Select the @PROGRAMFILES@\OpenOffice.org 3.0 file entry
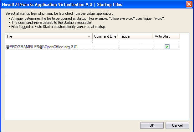The height and width of the screenshot is (132, 194). [41, 47]
